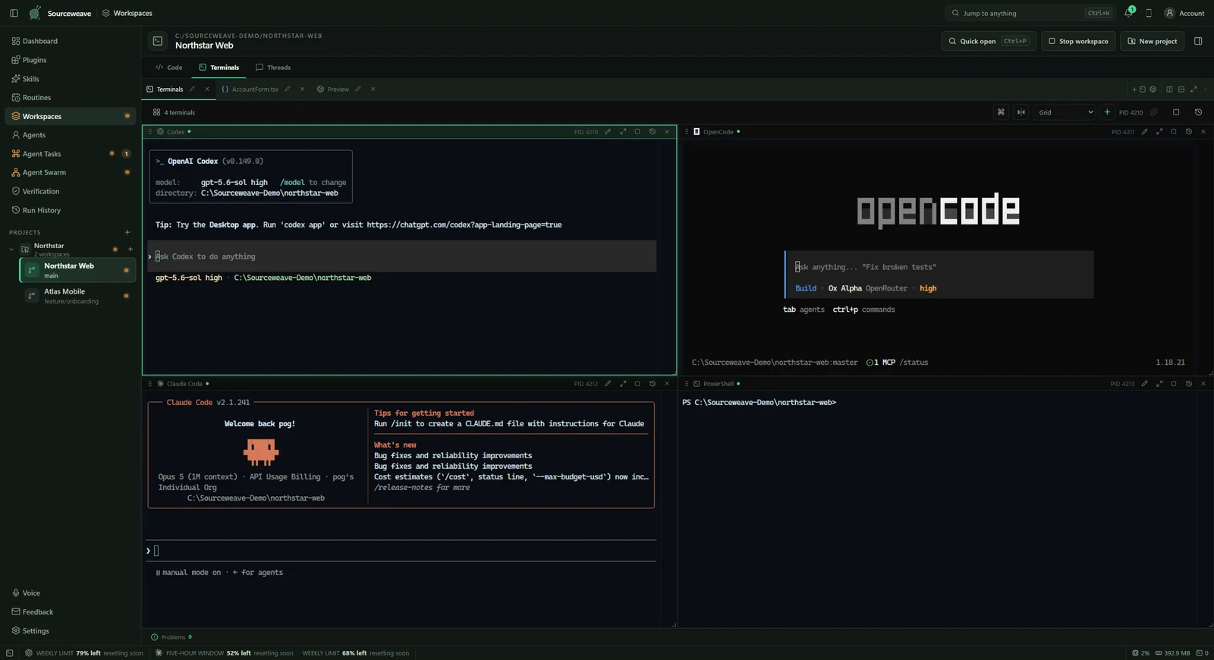Image resolution: width=1214 pixels, height=660 pixels.
Task: Close the AccountForm.tsx tab
Action: (x=302, y=90)
